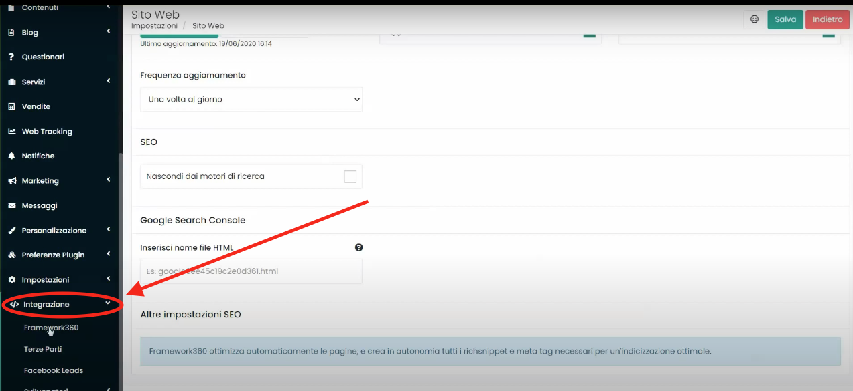This screenshot has height=391, width=853.
Task: Click the smiley face icon in header
Action: 754,19
